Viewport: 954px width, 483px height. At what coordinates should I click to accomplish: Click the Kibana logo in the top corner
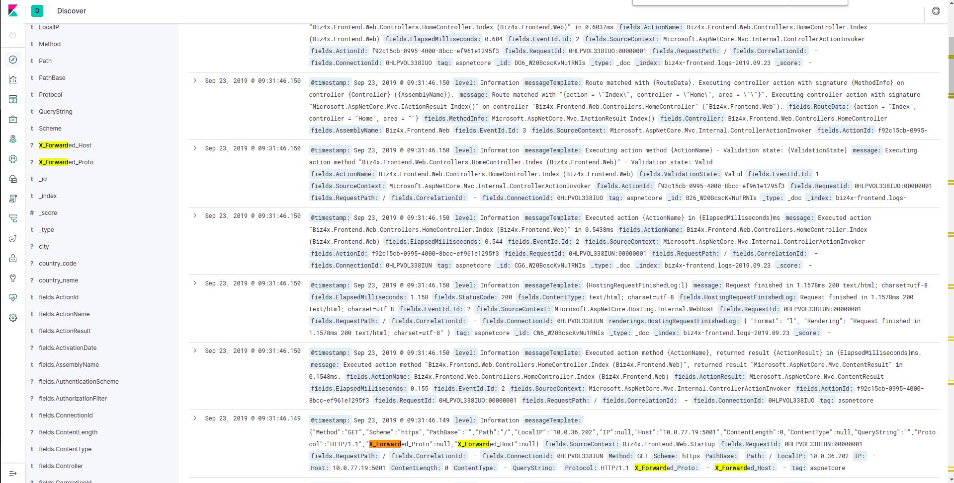13,11
